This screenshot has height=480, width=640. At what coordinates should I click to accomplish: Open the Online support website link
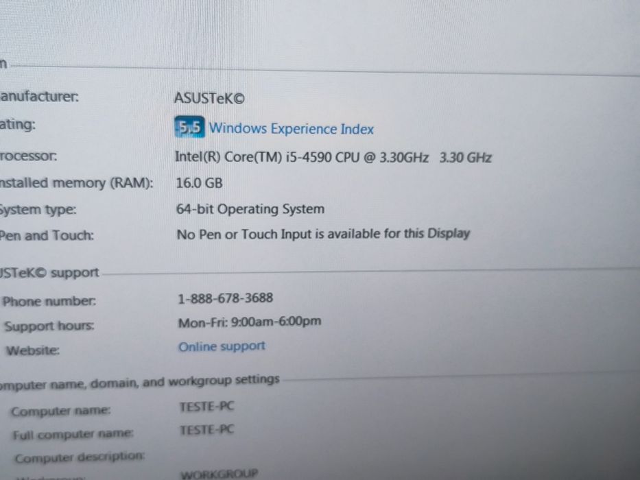[x=222, y=346]
